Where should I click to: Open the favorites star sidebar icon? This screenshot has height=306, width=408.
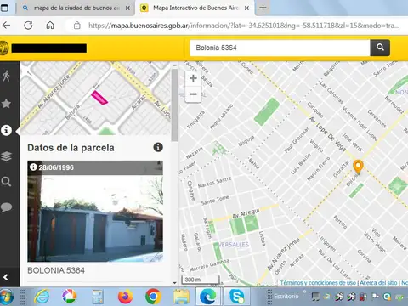coord(6,104)
